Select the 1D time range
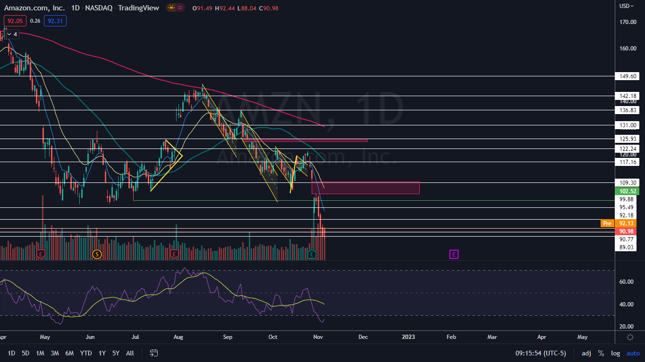This screenshot has width=645, height=362. [11, 353]
